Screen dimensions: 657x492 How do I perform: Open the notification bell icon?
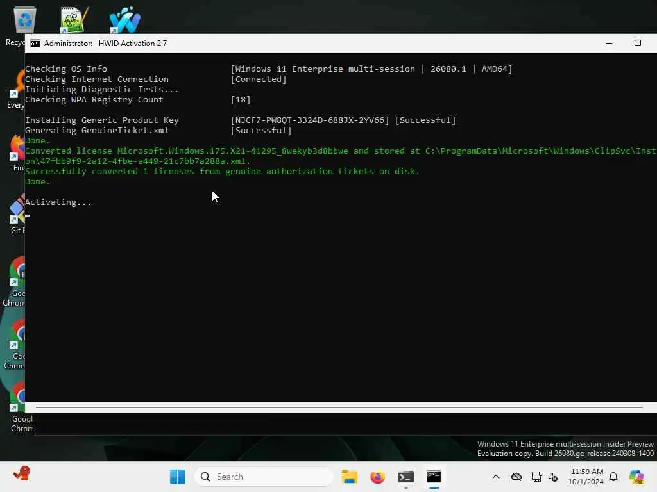[613, 477]
